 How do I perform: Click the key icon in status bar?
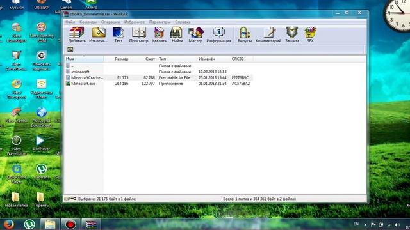[73, 199]
